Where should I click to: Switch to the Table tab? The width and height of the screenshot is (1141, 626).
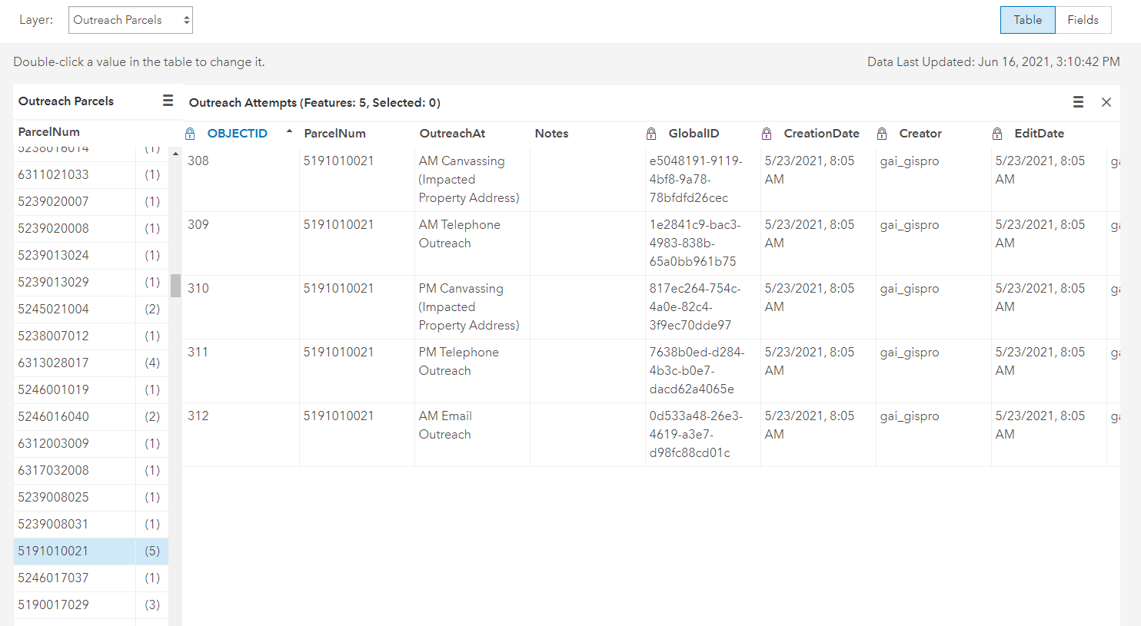point(1027,20)
